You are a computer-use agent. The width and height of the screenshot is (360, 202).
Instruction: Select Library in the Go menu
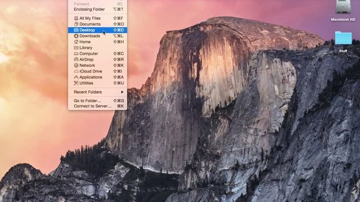97,48
